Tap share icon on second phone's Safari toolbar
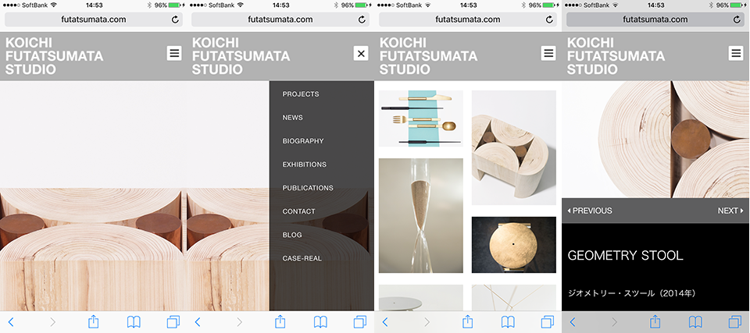The width and height of the screenshot is (750, 333). point(280,321)
